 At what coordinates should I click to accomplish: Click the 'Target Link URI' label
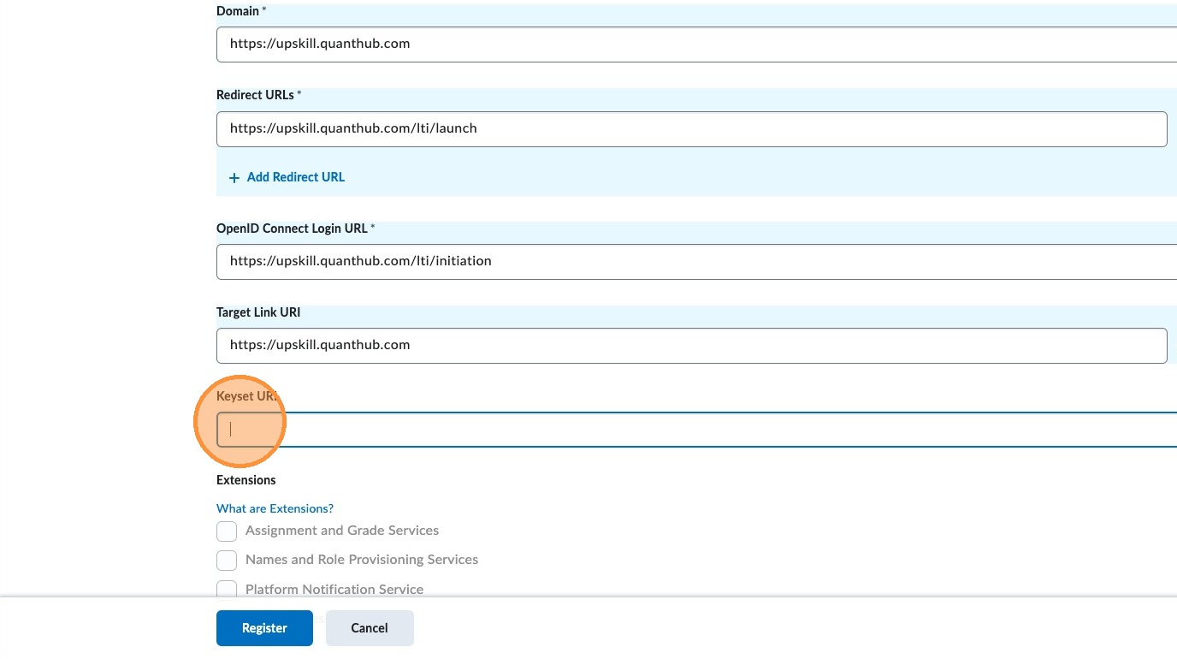click(258, 312)
